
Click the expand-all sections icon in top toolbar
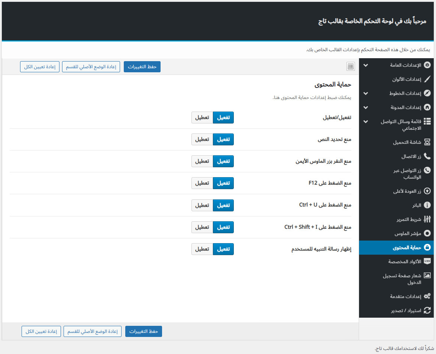click(x=350, y=66)
